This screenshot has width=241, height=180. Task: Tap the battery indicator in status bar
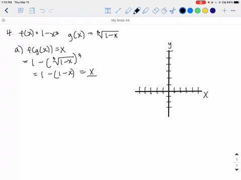(236, 2)
